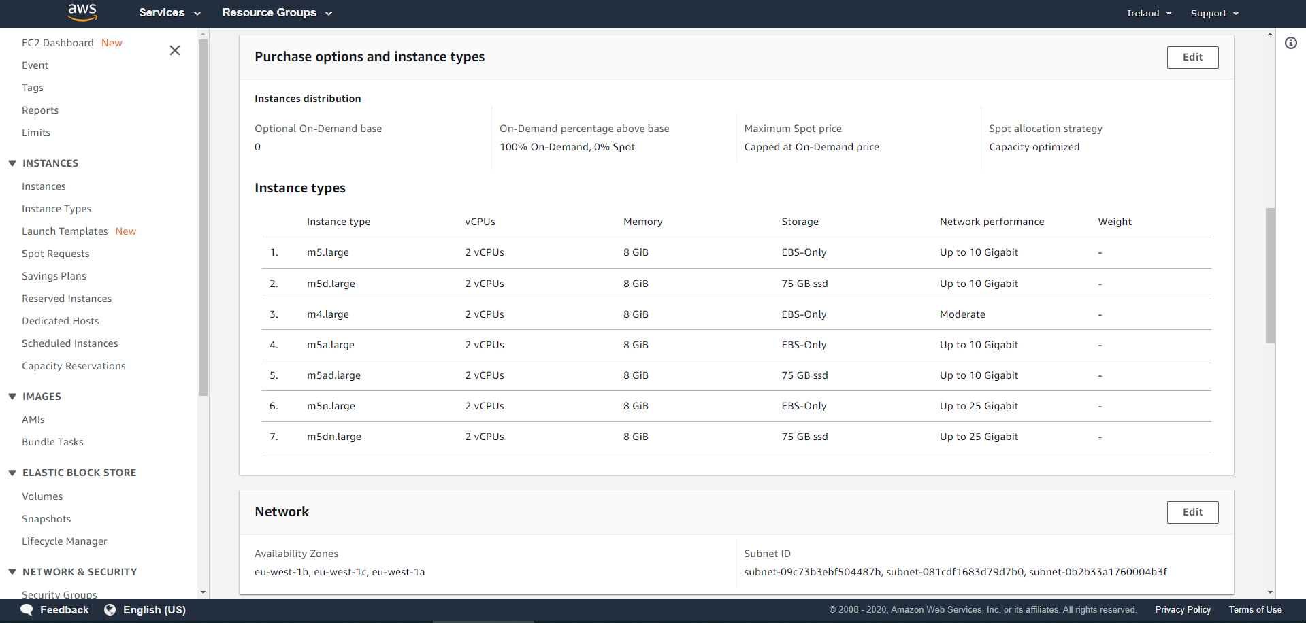Collapse the NETWORK & SECURITY section

coord(12,572)
